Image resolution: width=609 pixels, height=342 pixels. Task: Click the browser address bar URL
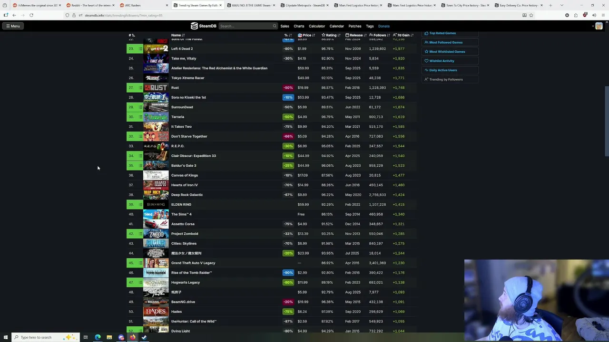pos(124,15)
